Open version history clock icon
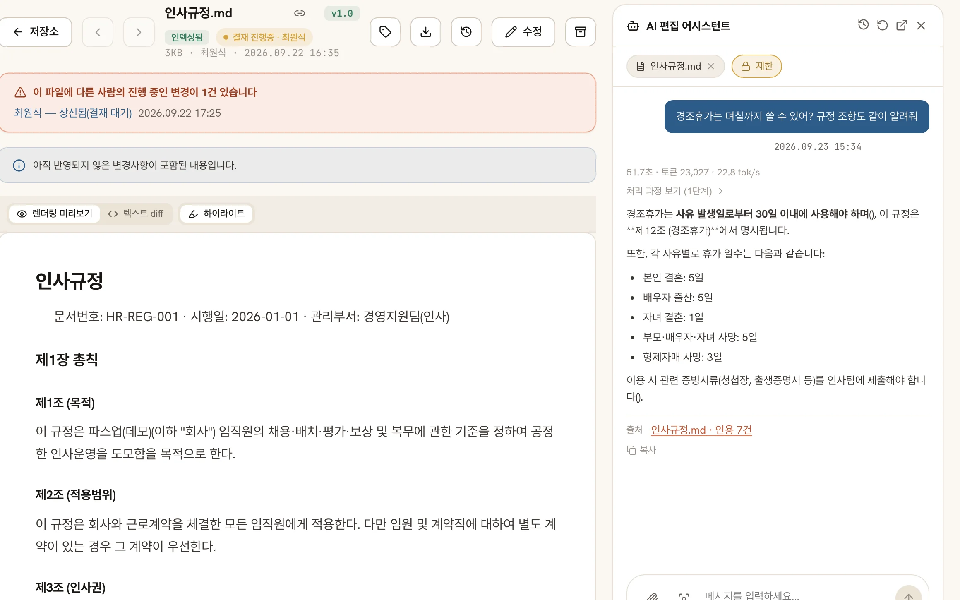This screenshot has height=600, width=960. click(x=466, y=32)
